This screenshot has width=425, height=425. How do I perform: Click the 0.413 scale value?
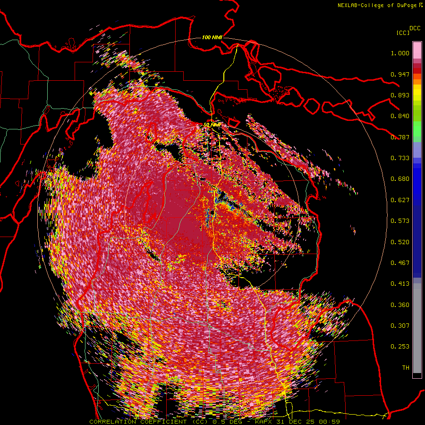pyautogui.click(x=400, y=284)
